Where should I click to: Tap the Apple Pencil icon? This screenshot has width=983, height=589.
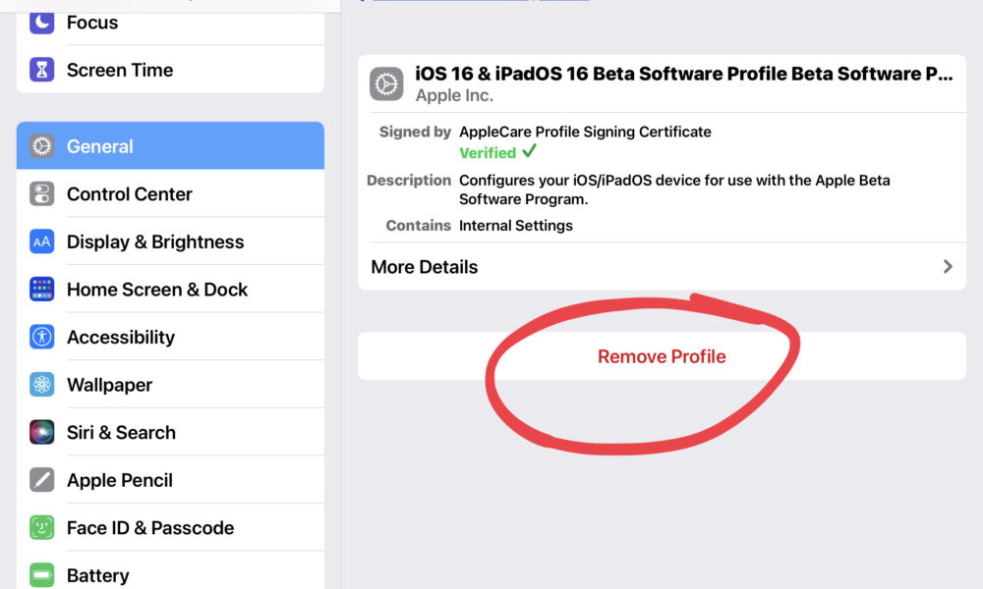pyautogui.click(x=41, y=480)
